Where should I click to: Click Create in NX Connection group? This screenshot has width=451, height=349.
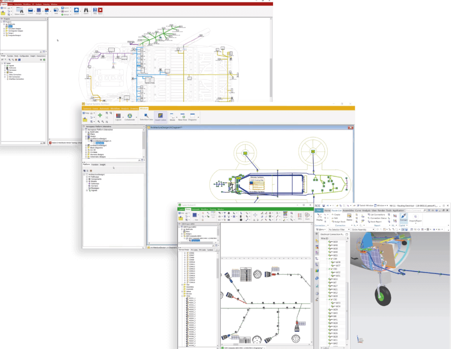tap(336, 214)
